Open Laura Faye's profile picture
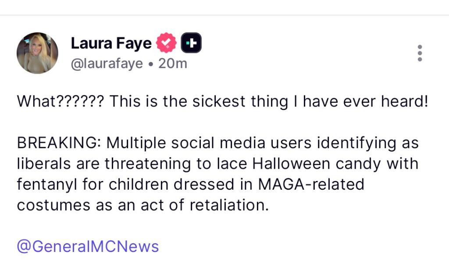The width and height of the screenshot is (449, 276). (x=37, y=53)
